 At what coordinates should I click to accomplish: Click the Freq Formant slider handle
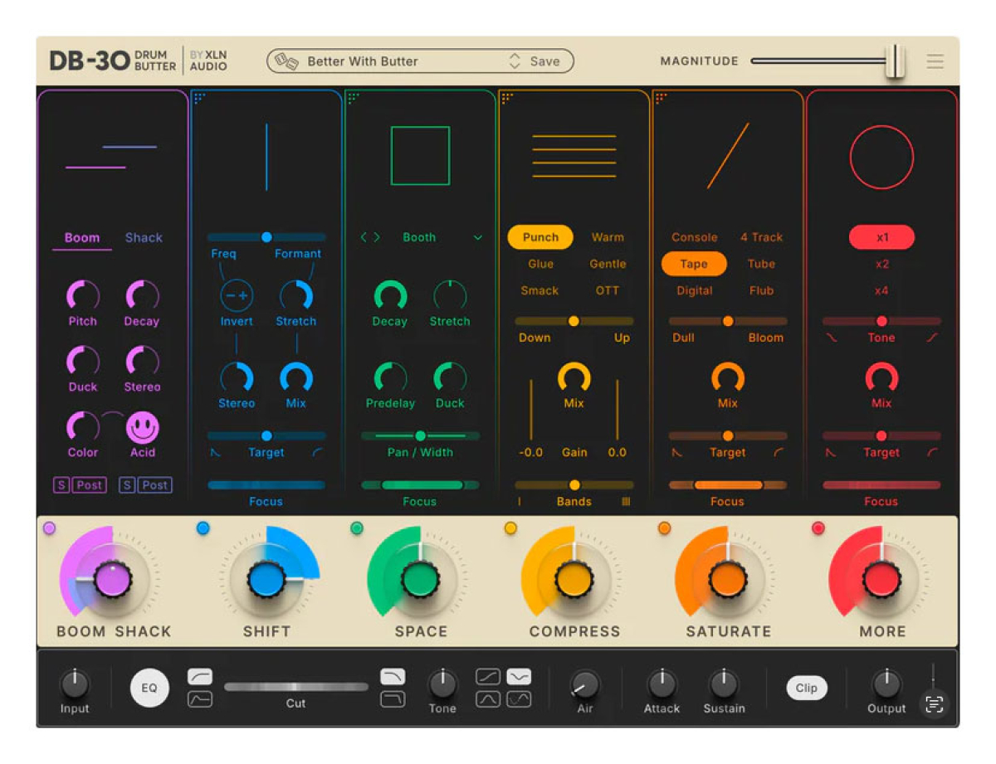[266, 237]
